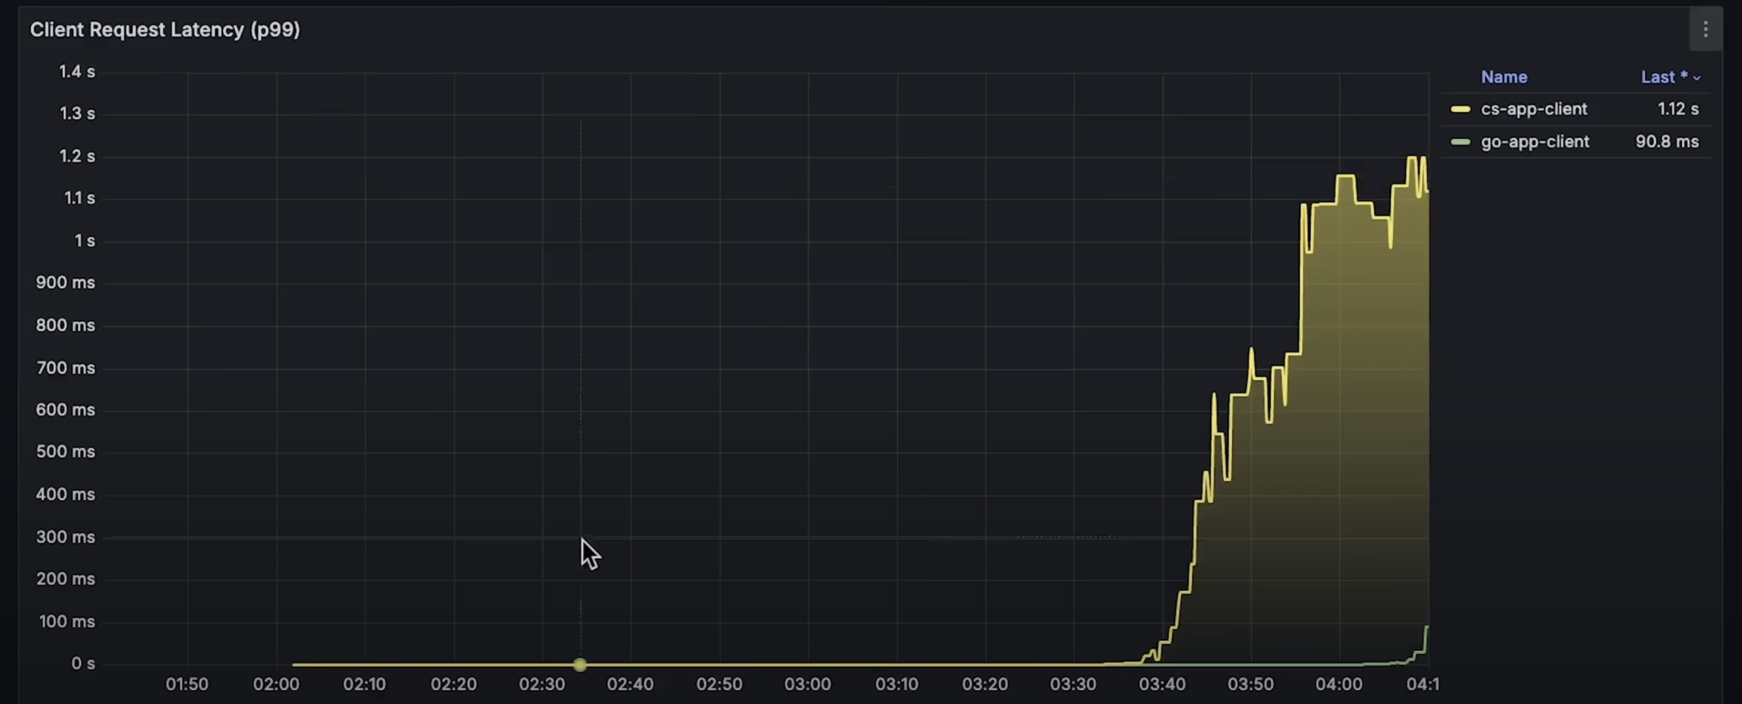Click the 1.4 s y-axis label
1742x704 pixels.
tap(77, 72)
